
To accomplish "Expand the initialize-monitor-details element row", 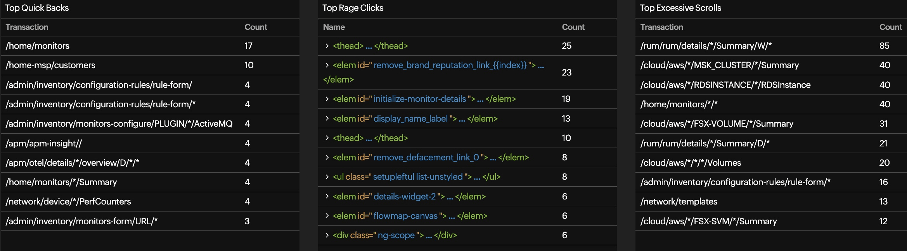I will 327,99.
